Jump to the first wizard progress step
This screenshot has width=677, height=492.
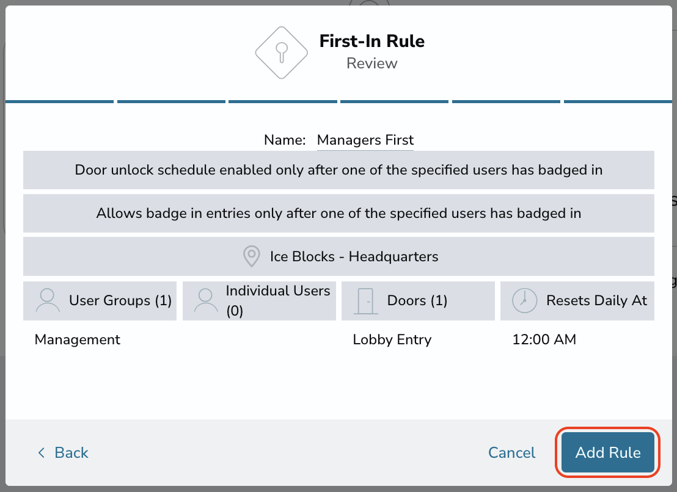click(60, 102)
